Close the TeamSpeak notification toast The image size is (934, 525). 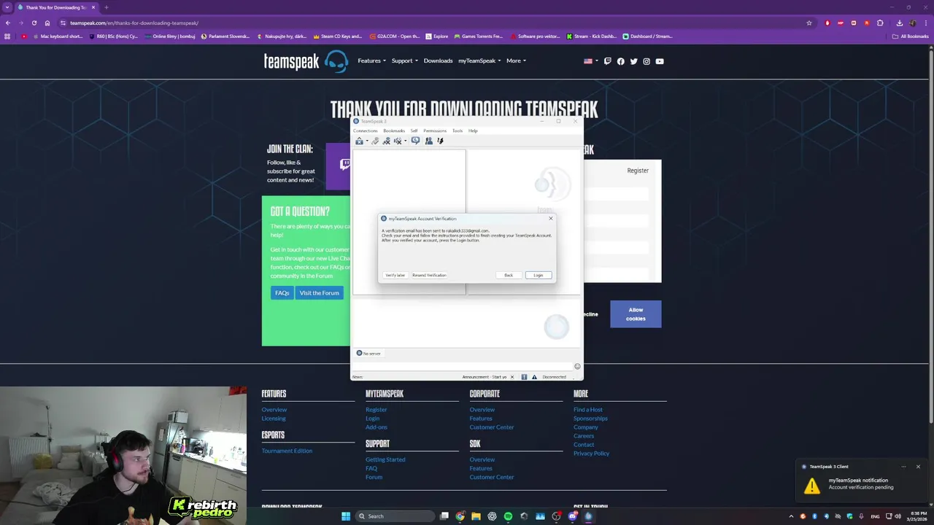(918, 467)
